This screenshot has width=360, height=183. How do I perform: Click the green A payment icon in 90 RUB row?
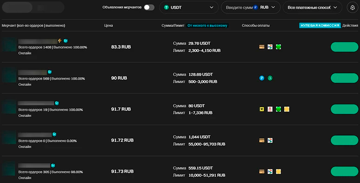tap(270, 78)
